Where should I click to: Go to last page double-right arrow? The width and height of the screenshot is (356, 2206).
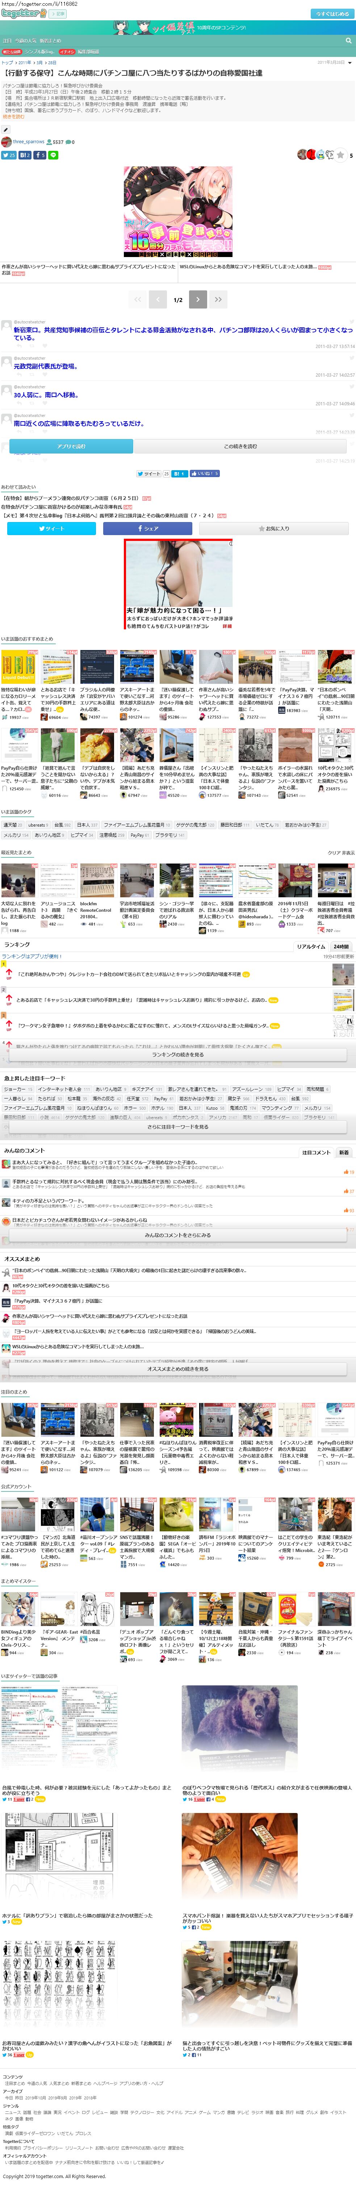[x=218, y=300]
